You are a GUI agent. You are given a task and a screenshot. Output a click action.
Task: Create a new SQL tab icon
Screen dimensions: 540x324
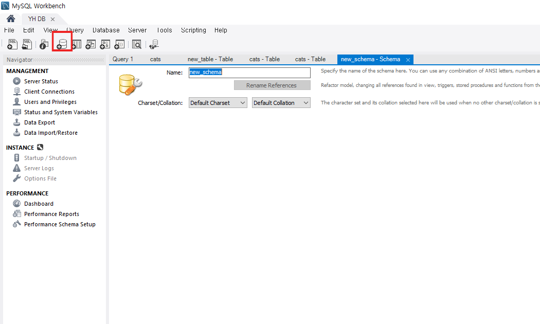coord(12,44)
